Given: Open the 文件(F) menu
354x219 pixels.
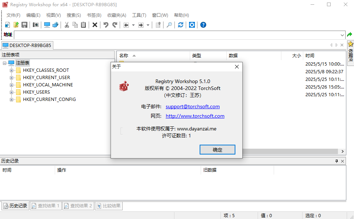Looking at the screenshot, I should pyautogui.click(x=13, y=15).
